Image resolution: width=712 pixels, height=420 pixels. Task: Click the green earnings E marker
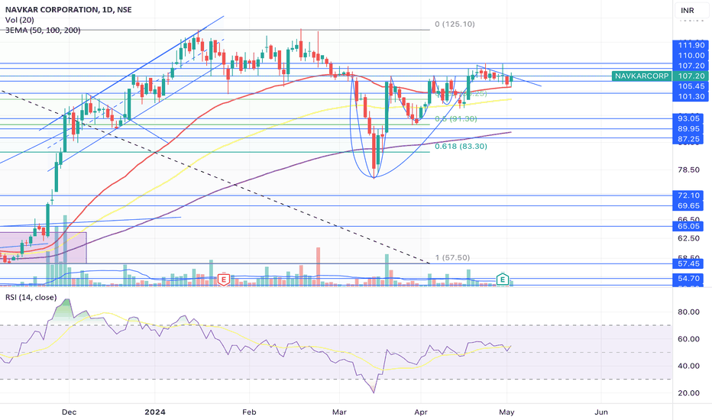502,279
